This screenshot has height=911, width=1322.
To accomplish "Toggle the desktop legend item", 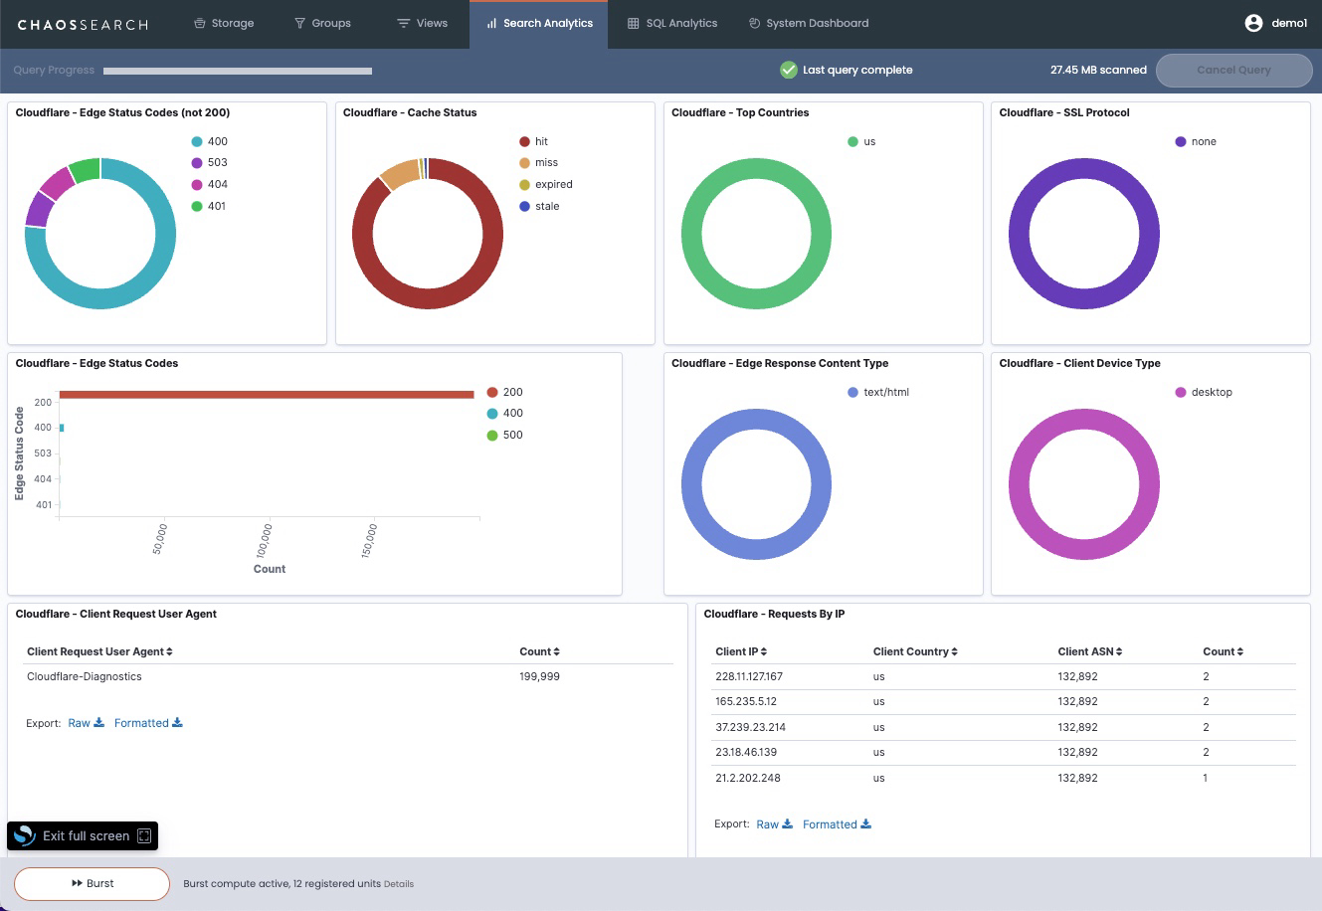I will pos(1204,392).
